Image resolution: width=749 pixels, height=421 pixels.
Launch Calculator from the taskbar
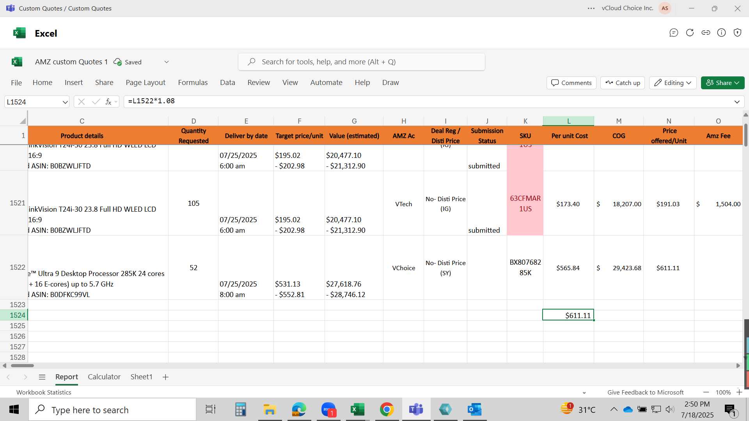[x=240, y=409]
